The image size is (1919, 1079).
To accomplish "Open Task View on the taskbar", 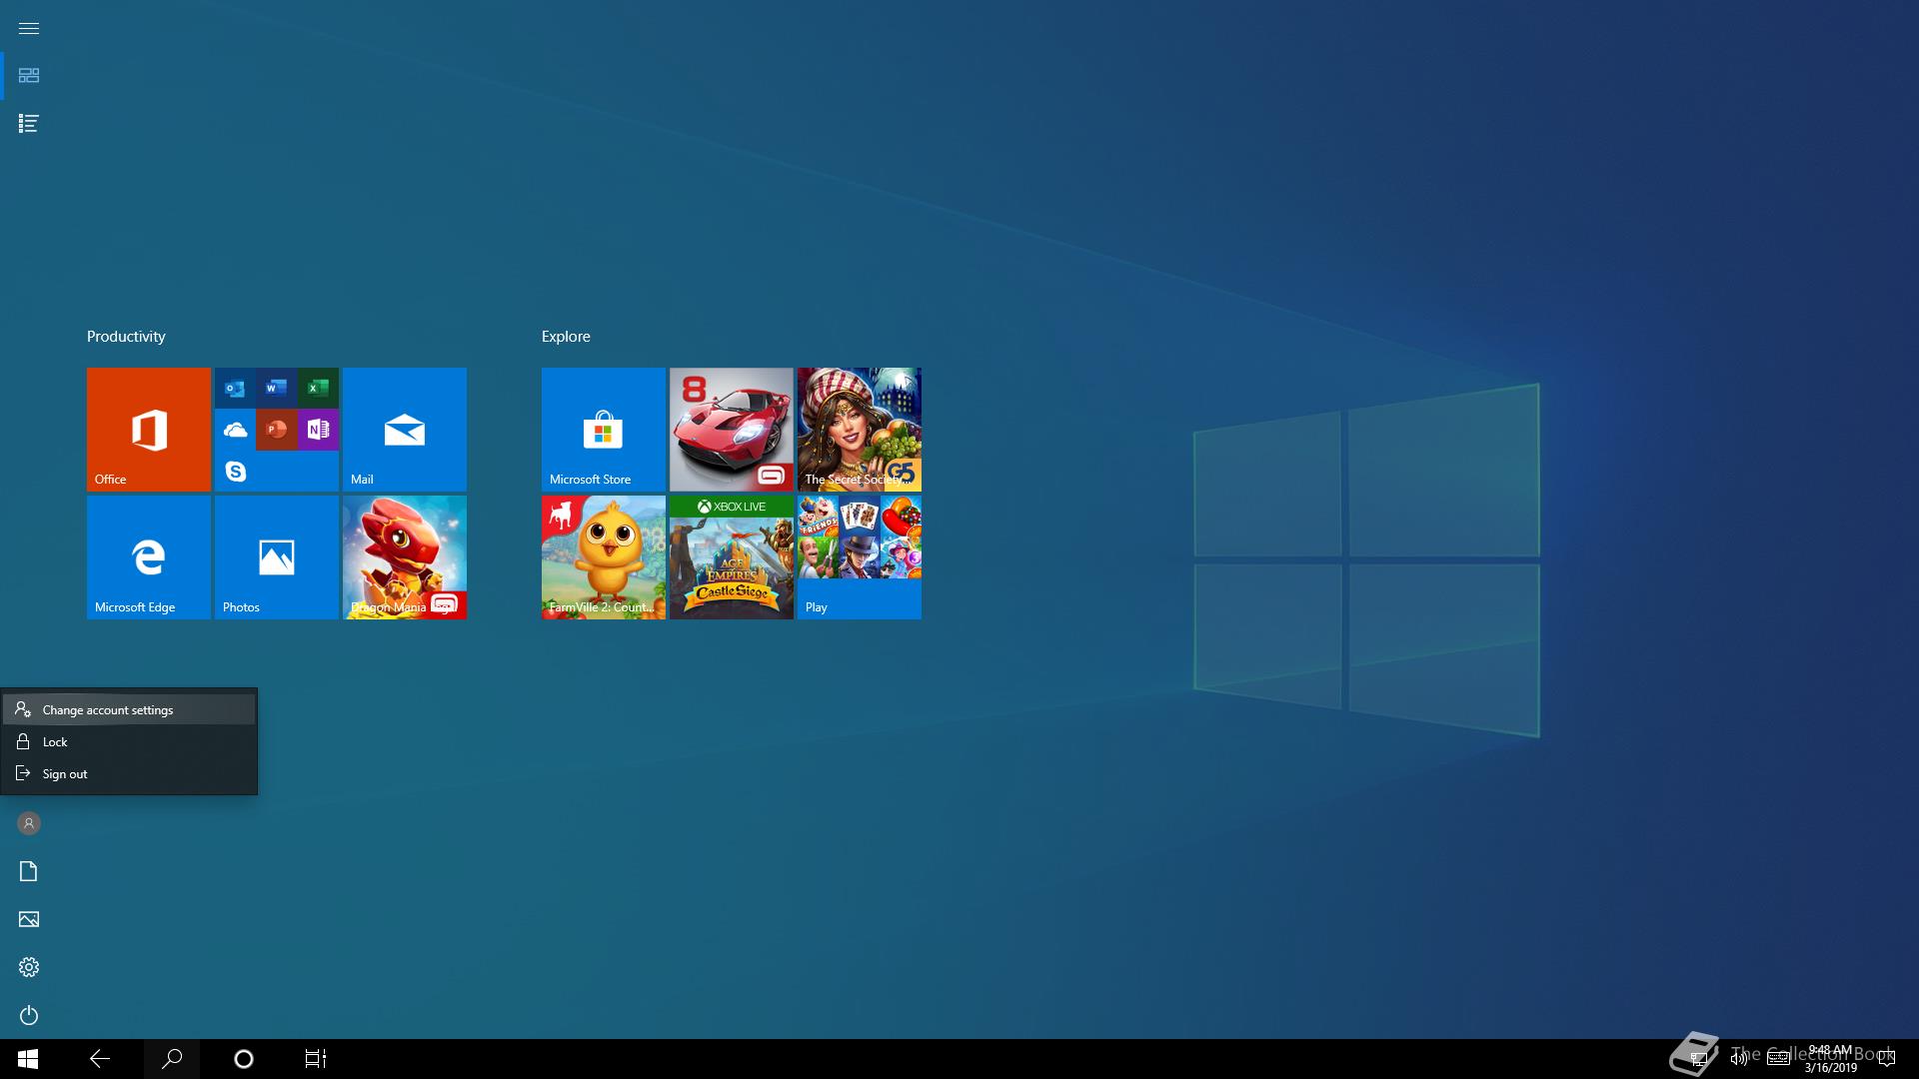I will click(316, 1059).
